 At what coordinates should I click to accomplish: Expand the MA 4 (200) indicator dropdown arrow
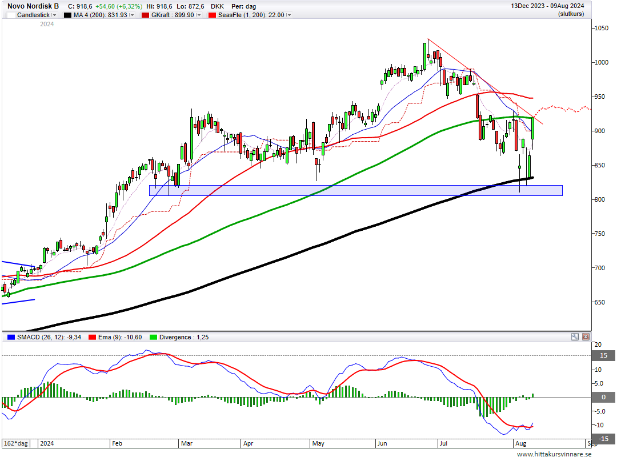coord(132,15)
